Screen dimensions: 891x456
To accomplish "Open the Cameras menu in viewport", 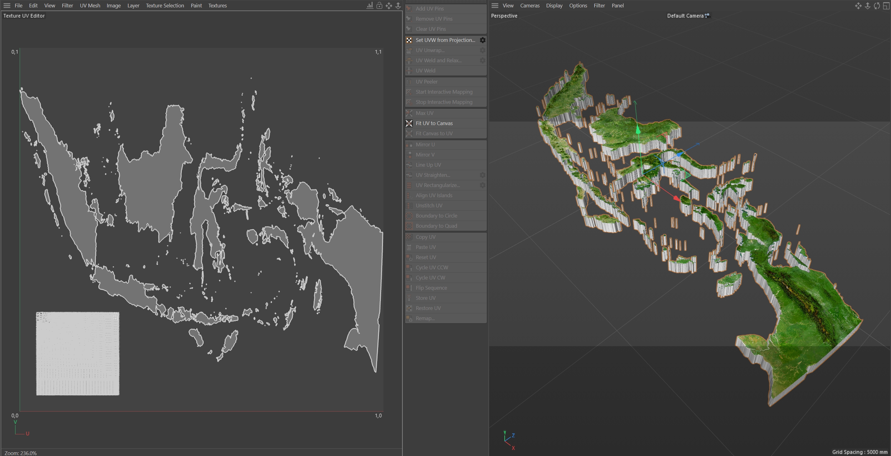I will coord(530,6).
